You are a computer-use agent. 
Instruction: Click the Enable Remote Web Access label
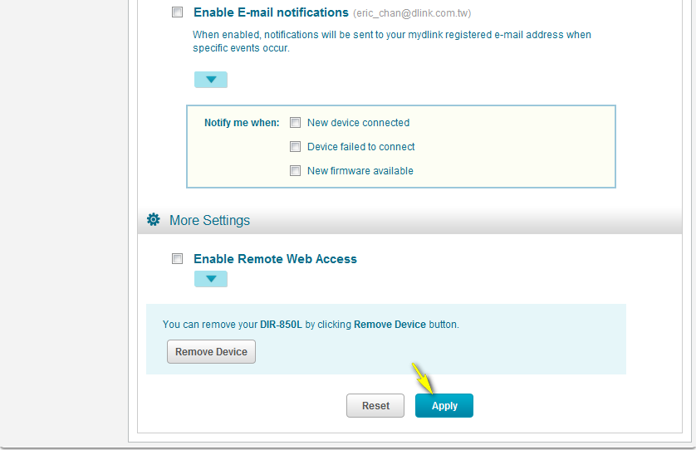275,259
